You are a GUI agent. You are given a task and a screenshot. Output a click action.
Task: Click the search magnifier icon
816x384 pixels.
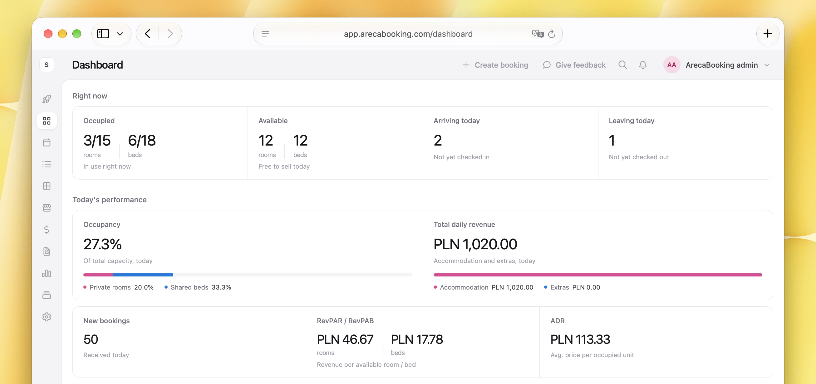pos(622,65)
